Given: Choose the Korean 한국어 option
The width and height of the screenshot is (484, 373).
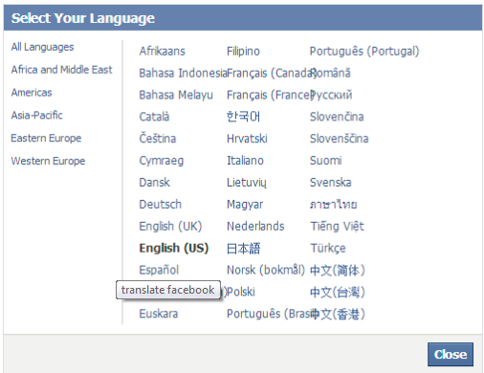Looking at the screenshot, I should (x=244, y=117).
